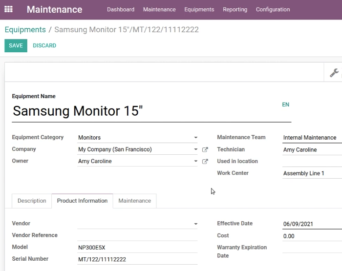This screenshot has height=271, width=342.
Task: Click the Maintenance app title
Action: pos(55,9)
